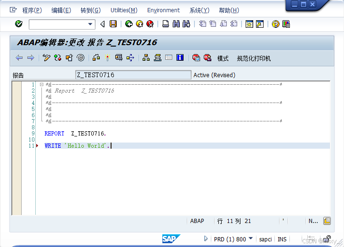This screenshot has height=247, width=344.
Task: Click the sapci server status field
Action: 265,239
